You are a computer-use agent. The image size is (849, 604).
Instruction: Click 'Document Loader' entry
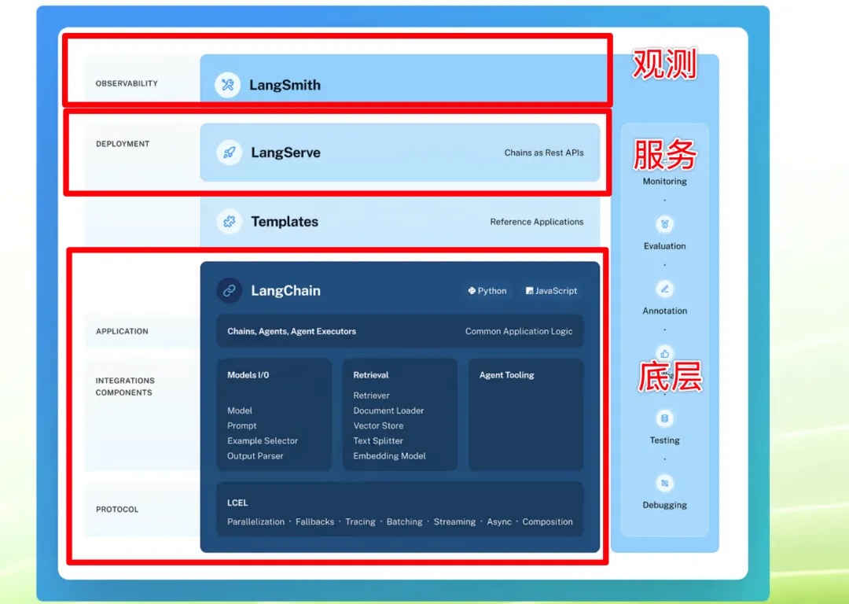coord(388,411)
